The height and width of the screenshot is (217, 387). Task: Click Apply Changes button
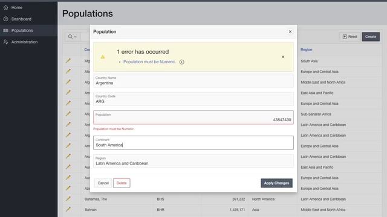[x=277, y=183]
